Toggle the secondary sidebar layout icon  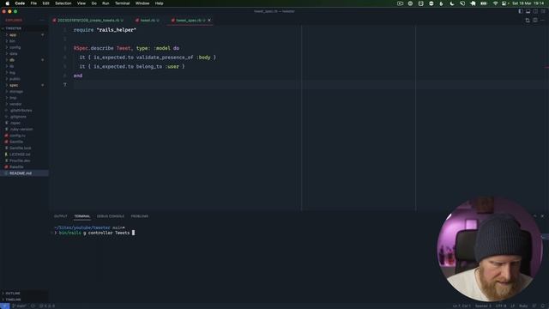click(x=535, y=11)
